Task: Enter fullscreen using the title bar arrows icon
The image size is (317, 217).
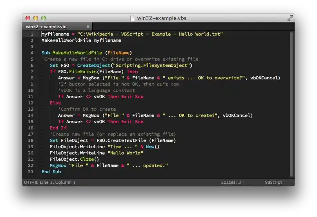Action: pos(290,18)
